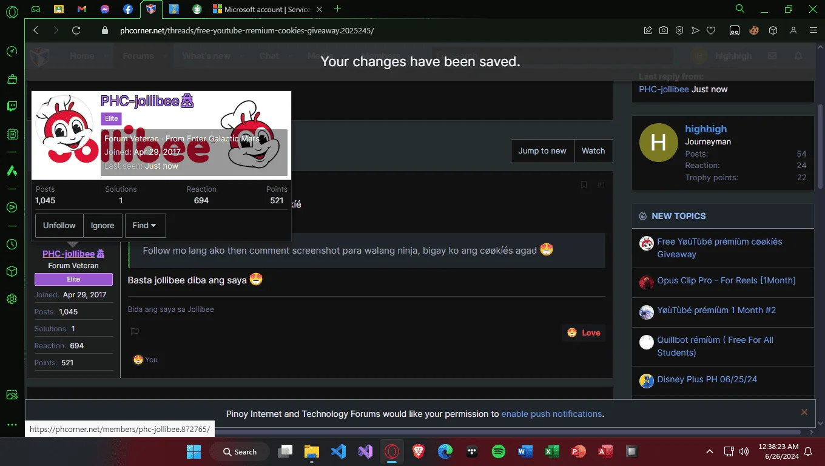Expand the Find dropdown

145,225
